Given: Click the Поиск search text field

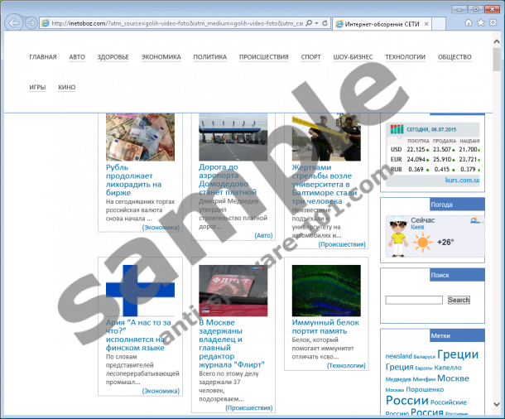Looking at the screenshot, I should [x=414, y=300].
